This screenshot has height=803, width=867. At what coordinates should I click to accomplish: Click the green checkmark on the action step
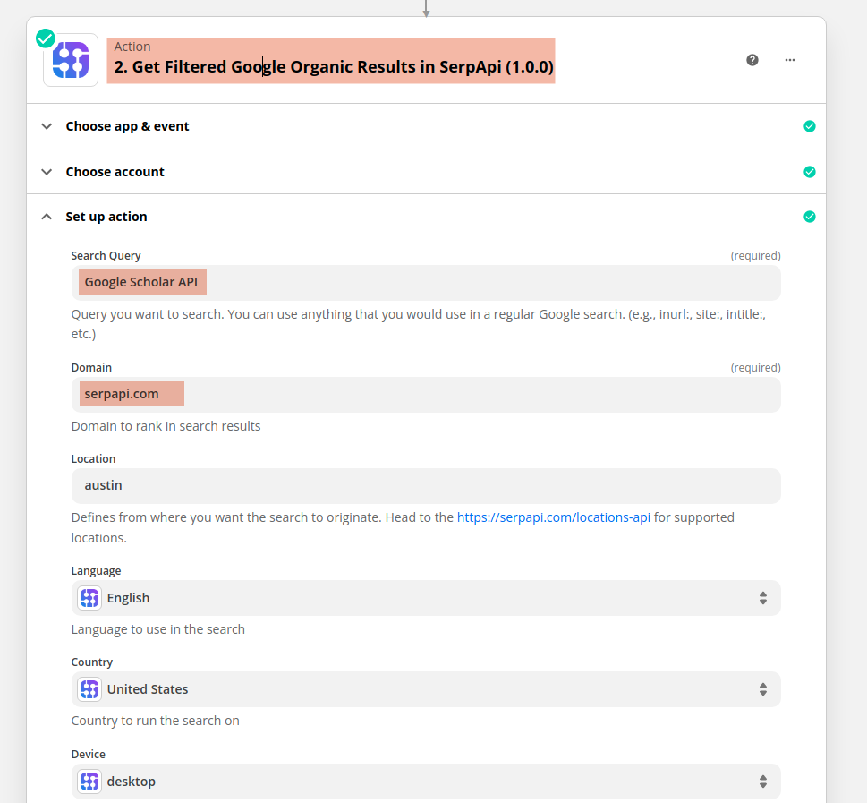click(44, 38)
